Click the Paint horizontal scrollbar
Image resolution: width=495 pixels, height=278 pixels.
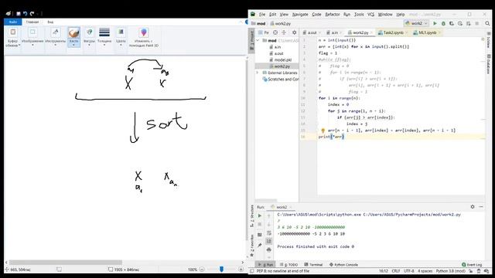coord(65,263)
